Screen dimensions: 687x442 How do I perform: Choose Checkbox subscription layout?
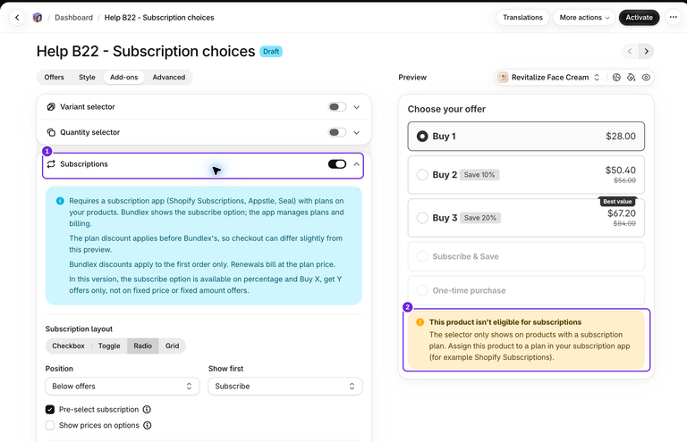click(68, 346)
